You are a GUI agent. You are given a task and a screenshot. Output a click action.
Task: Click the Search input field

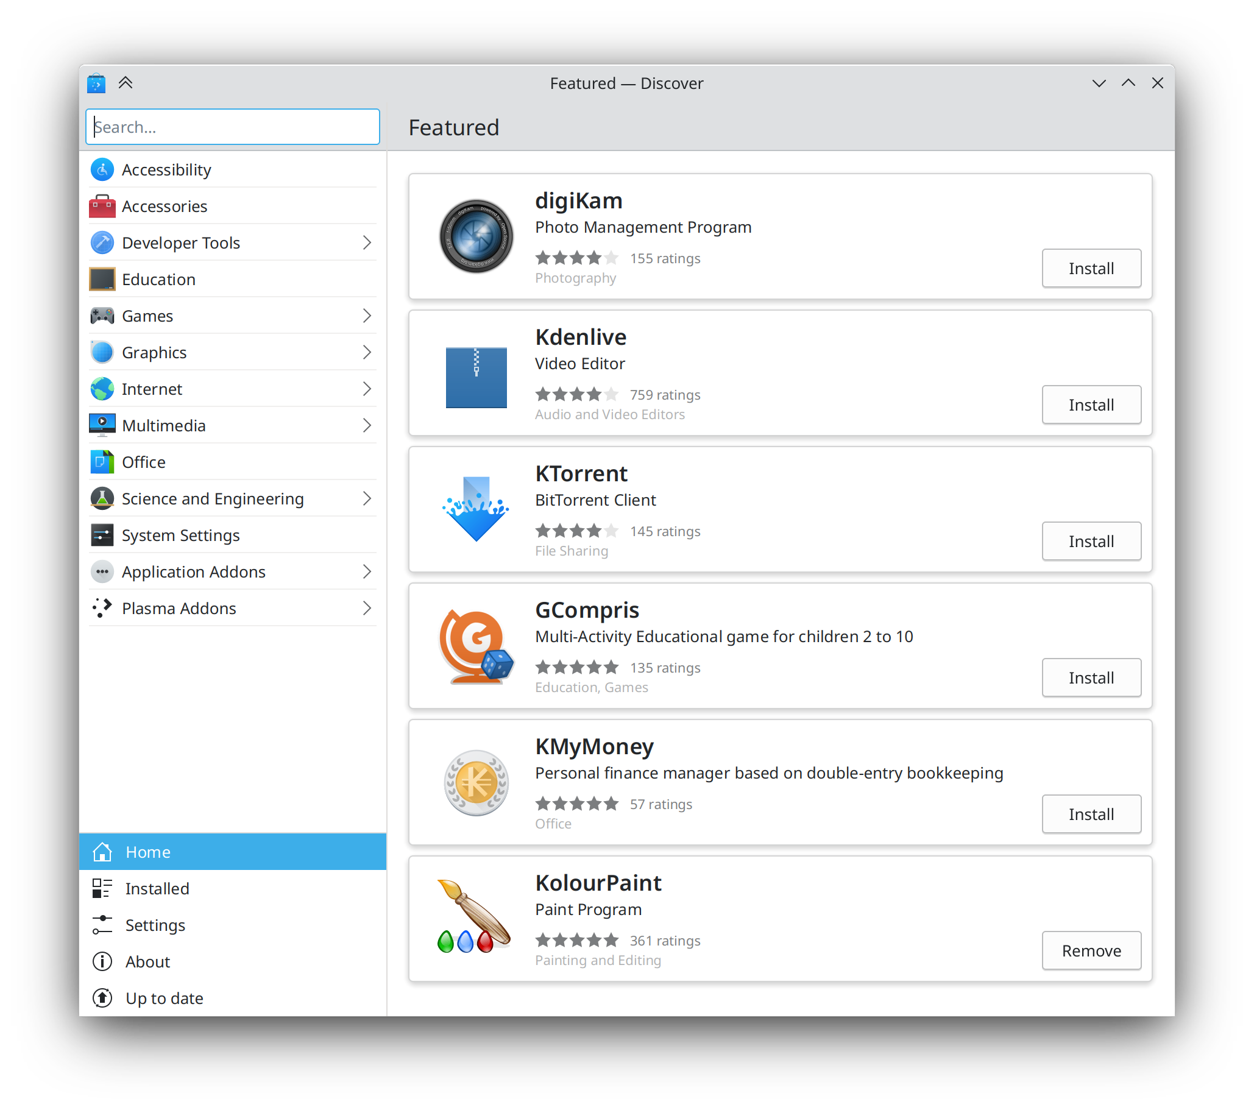point(233,127)
